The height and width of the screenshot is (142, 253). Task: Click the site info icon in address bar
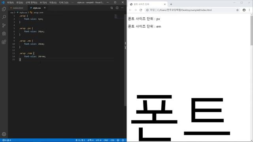[x=147, y=10]
